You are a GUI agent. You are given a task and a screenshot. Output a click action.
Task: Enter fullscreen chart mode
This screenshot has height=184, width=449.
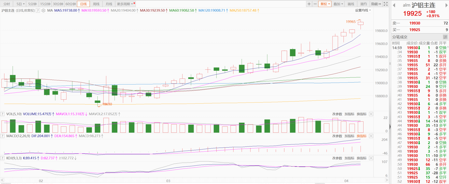pyautogui.click(x=386, y=4)
